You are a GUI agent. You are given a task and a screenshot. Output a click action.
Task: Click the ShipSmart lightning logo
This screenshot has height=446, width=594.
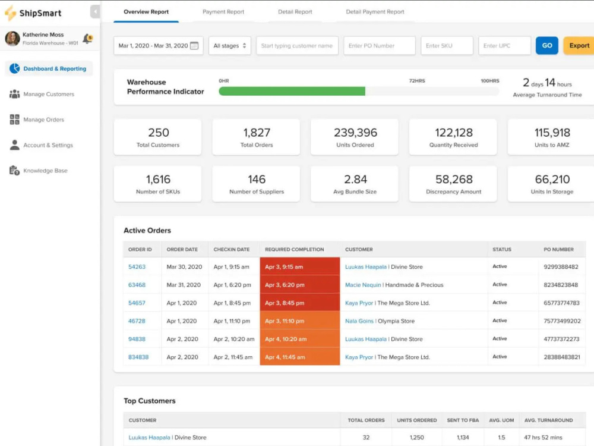(10, 13)
